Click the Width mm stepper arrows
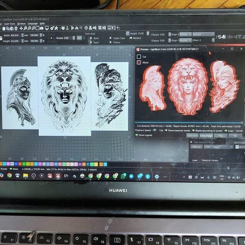Image resolution: width=245 pixels, height=245 pixels. point(22,35)
